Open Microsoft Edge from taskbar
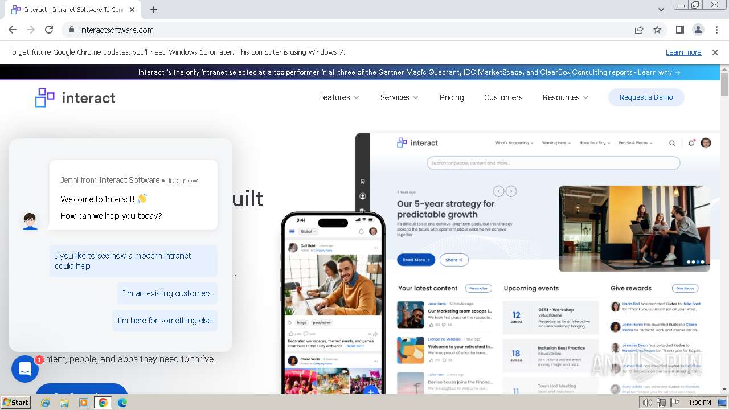729x410 pixels. click(x=122, y=403)
